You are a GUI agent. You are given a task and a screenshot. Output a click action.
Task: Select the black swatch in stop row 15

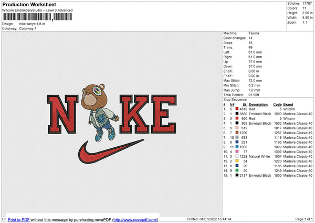[x=237, y=175]
